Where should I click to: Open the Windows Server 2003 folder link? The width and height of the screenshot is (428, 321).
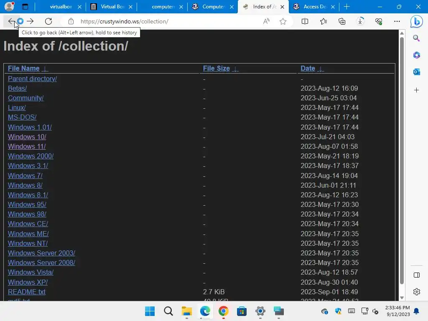(x=41, y=253)
